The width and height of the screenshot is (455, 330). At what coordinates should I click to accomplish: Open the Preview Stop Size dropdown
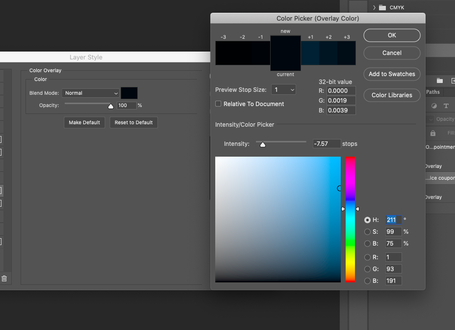(283, 90)
